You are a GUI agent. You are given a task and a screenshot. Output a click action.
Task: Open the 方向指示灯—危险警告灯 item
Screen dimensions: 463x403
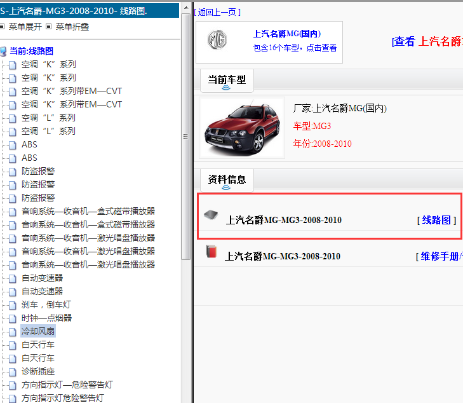[67, 385]
